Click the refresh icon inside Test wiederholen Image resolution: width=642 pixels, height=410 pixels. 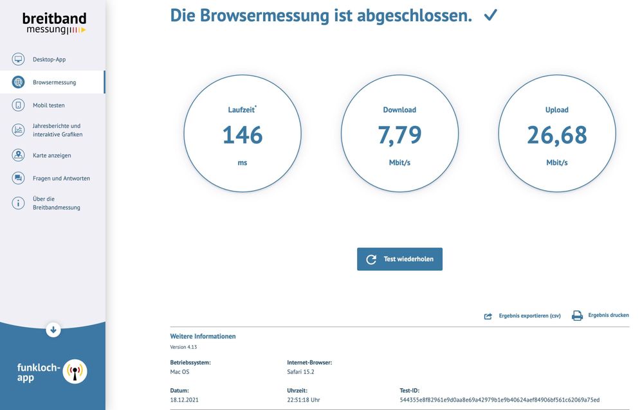(370, 259)
